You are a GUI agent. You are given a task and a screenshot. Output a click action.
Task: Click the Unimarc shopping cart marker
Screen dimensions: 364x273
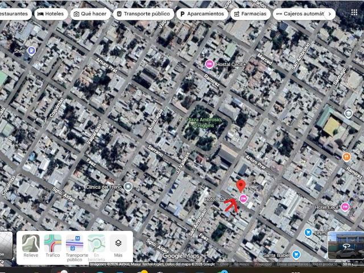pyautogui.click(x=308, y=233)
